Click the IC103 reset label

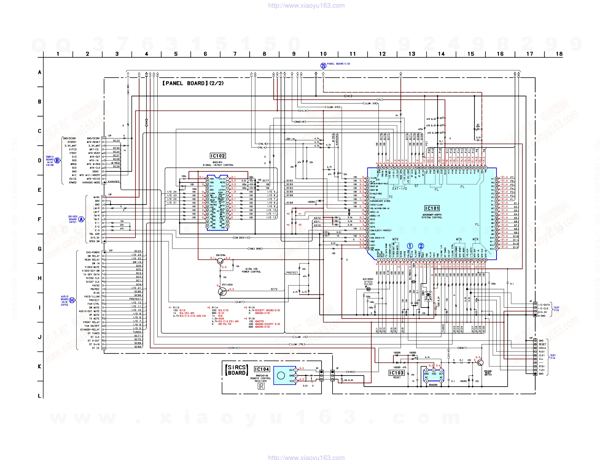coord(396,373)
